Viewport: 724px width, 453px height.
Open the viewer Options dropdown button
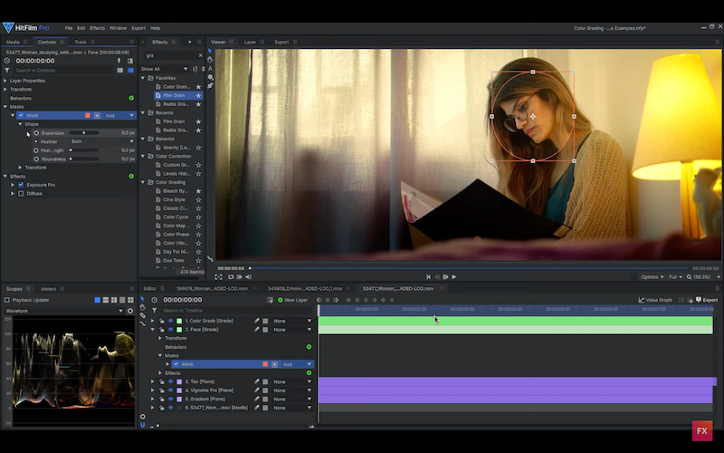[x=652, y=277]
